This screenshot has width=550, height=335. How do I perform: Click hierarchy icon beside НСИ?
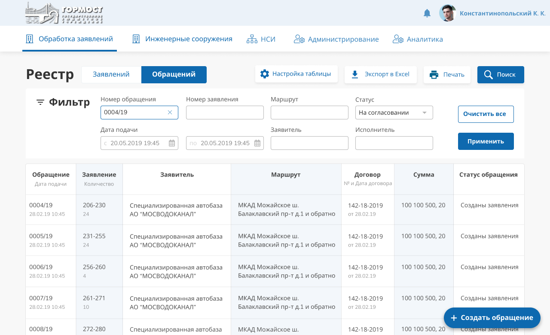(x=252, y=39)
